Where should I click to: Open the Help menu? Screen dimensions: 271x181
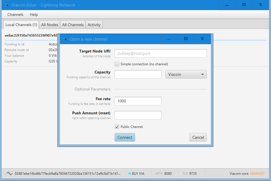click(x=34, y=14)
